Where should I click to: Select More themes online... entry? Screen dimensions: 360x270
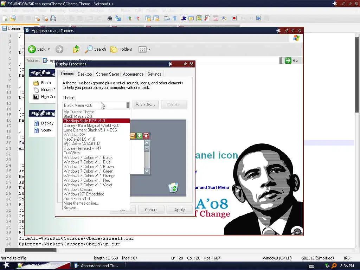(96, 203)
